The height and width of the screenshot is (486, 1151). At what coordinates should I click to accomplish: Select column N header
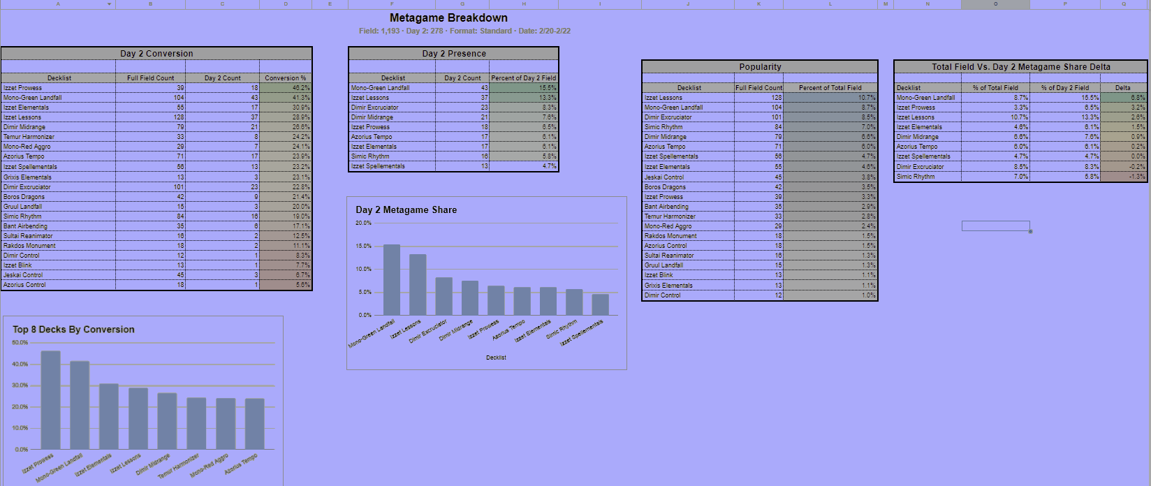click(928, 4)
